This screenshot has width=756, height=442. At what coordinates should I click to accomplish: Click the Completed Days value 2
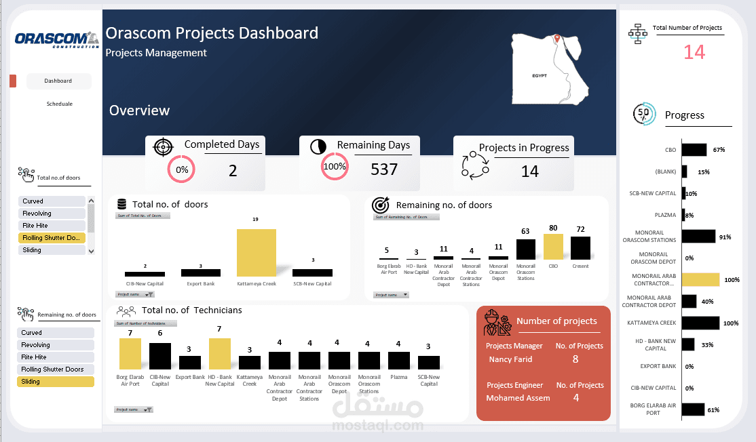point(233,171)
